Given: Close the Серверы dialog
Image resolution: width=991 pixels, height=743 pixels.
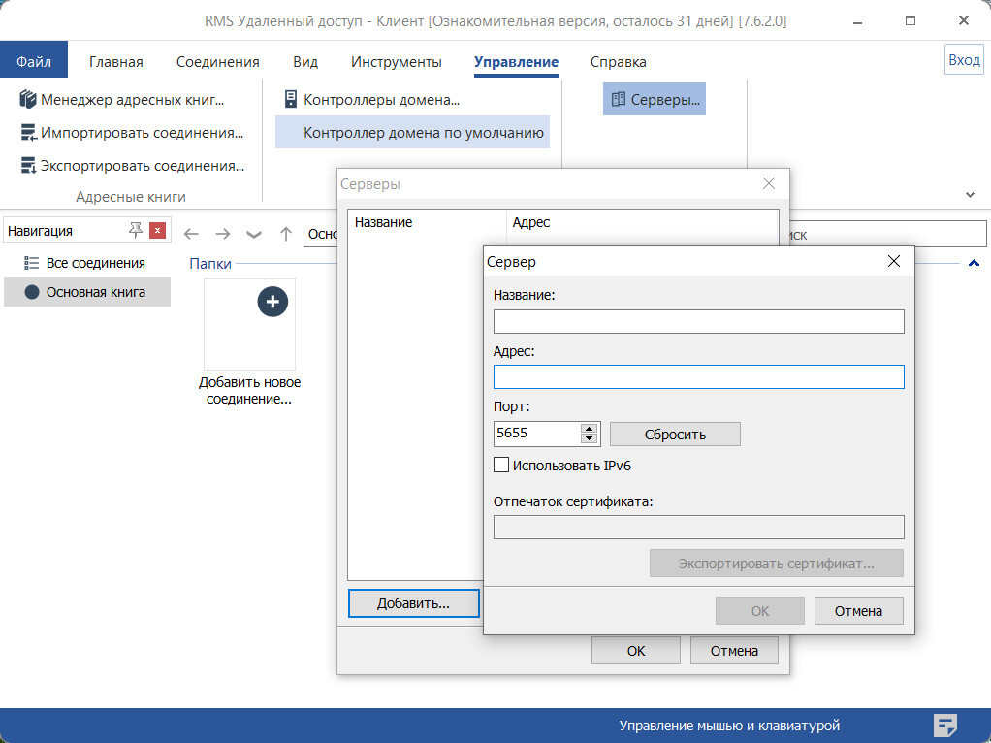Looking at the screenshot, I should [x=769, y=183].
